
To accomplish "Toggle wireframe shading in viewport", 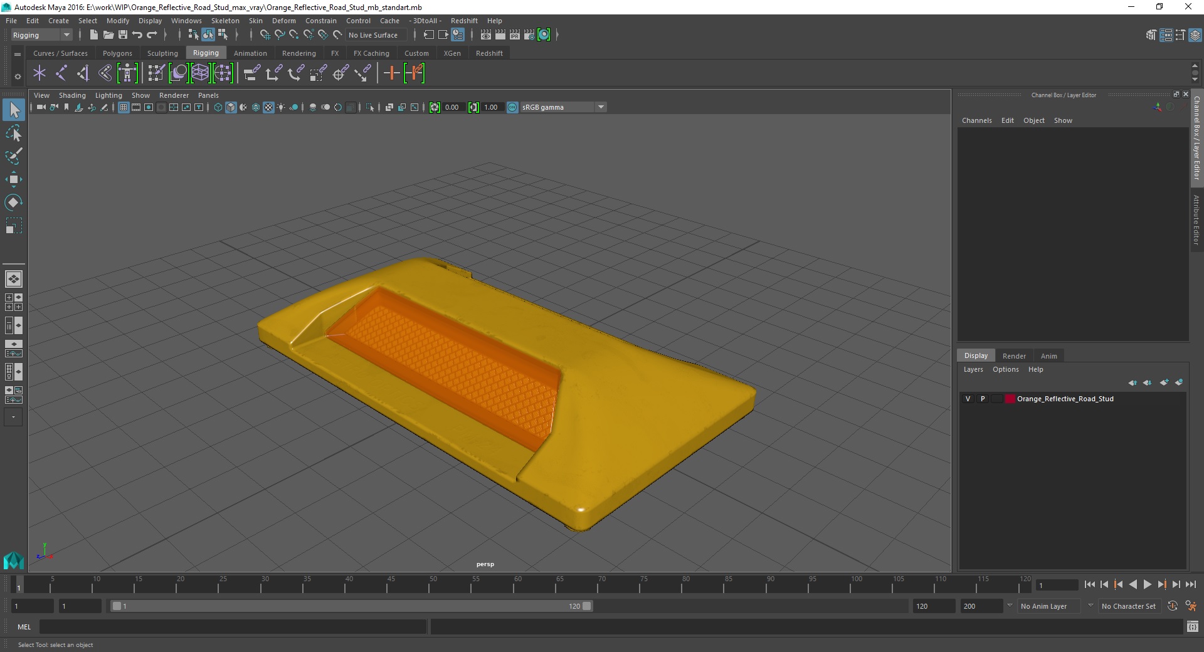I will click(218, 107).
